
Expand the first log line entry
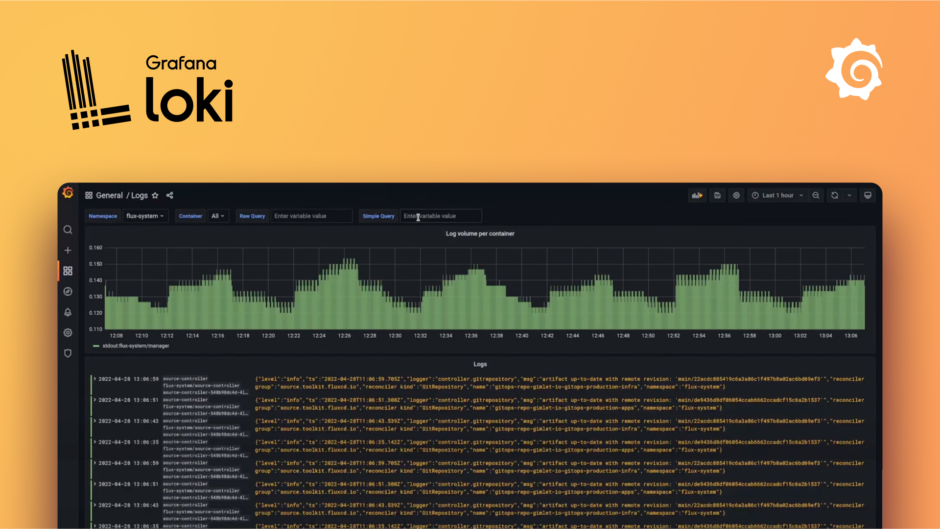pos(94,378)
